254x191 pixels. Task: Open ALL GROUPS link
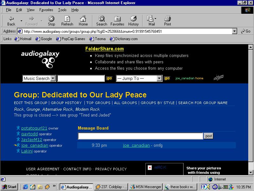tap(125, 103)
